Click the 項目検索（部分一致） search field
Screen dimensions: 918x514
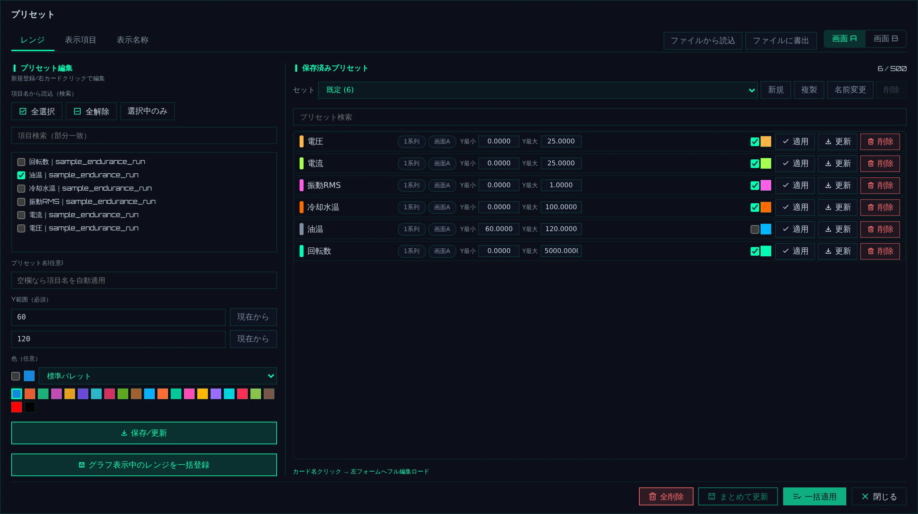coord(144,136)
